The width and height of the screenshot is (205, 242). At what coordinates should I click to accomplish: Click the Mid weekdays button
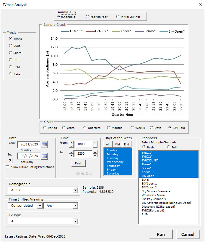pos(117,145)
